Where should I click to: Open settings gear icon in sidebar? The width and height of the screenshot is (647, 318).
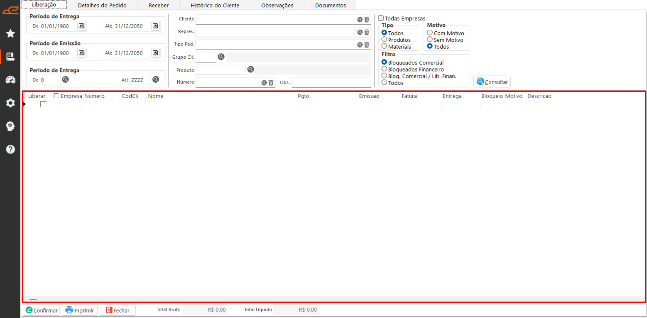pyautogui.click(x=10, y=103)
